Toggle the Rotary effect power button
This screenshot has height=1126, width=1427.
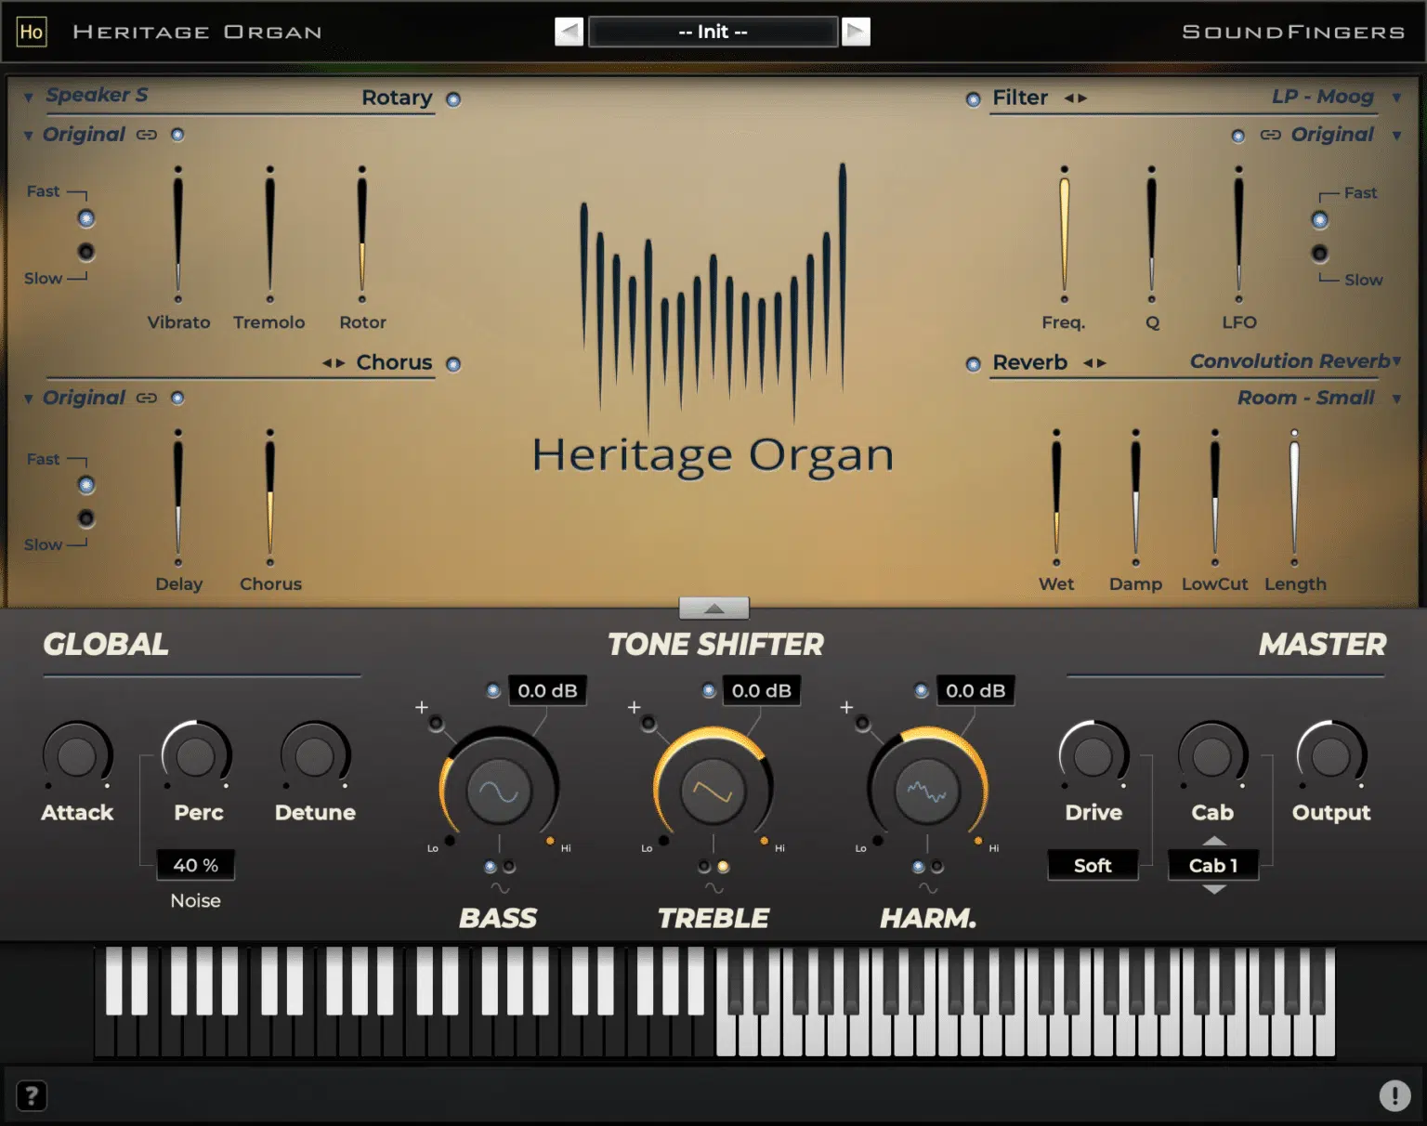coord(453,99)
